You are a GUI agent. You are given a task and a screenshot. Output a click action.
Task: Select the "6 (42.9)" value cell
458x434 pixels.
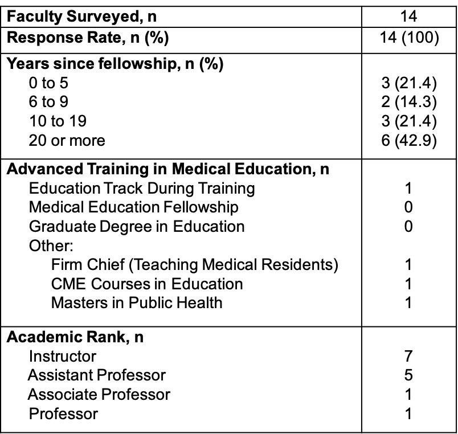pos(408,140)
